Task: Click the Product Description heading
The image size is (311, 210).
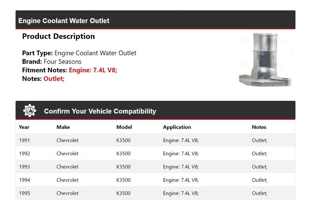Action: (x=58, y=36)
